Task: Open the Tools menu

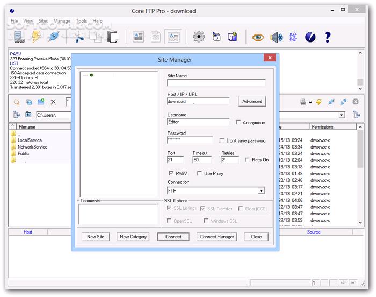Action: click(x=82, y=21)
